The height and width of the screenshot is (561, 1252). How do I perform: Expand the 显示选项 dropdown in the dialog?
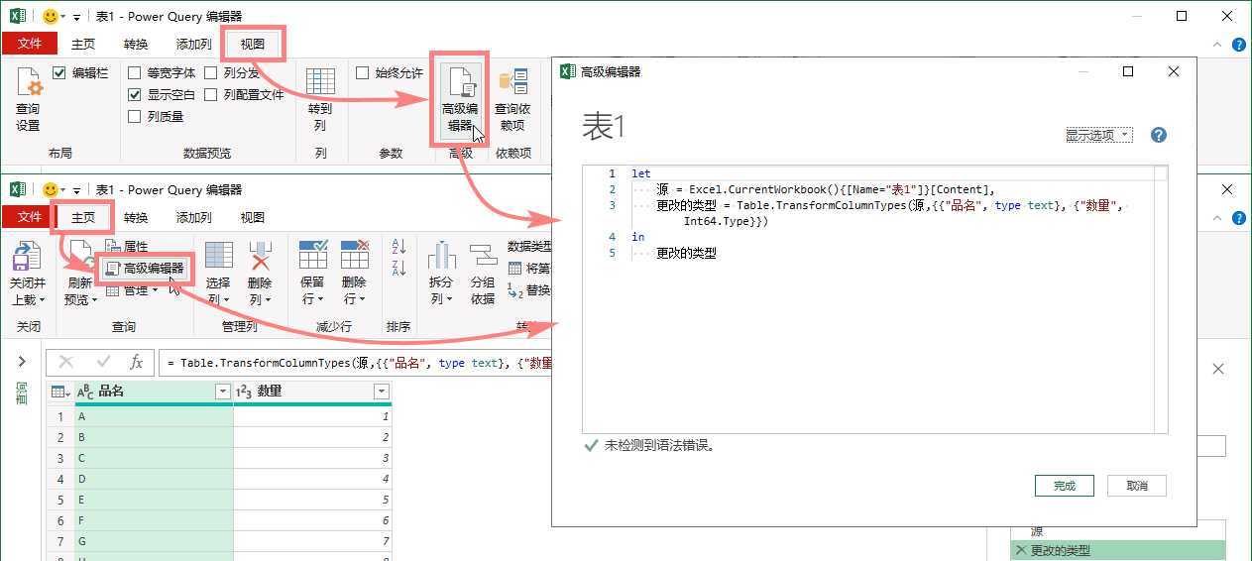[x=1098, y=136]
